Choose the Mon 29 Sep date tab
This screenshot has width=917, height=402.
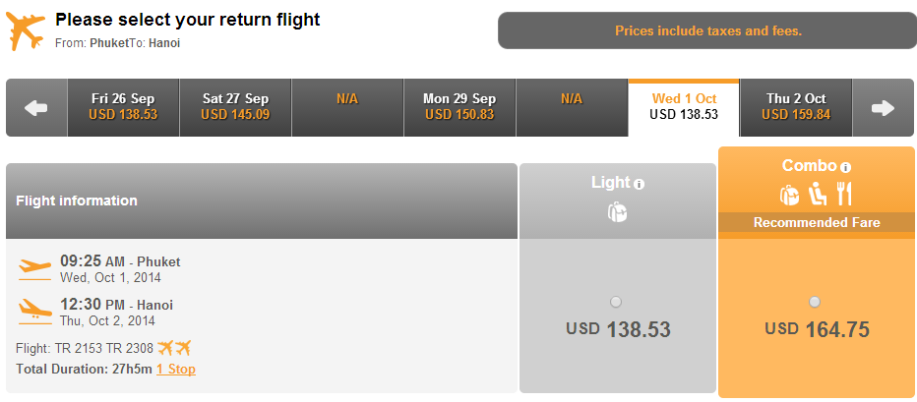[459, 108]
